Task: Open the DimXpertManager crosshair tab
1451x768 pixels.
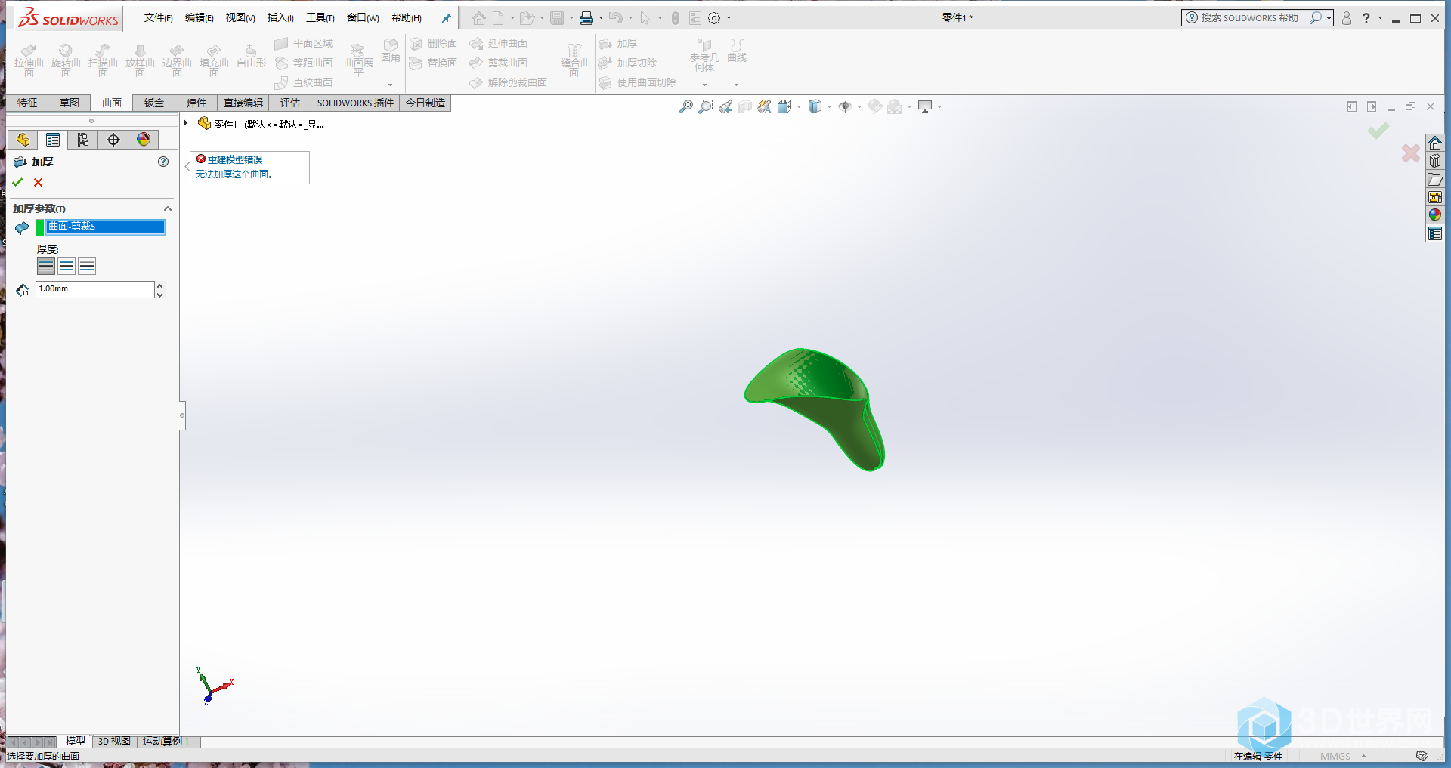Action: pos(113,140)
